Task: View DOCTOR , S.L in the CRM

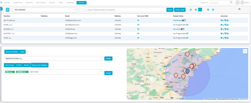Action: pos(138,33)
